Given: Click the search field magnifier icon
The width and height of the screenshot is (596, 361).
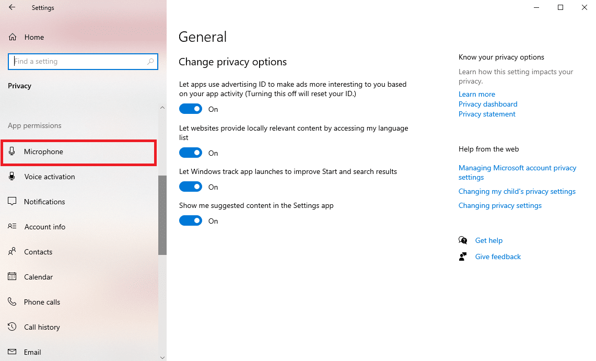Looking at the screenshot, I should (x=150, y=61).
